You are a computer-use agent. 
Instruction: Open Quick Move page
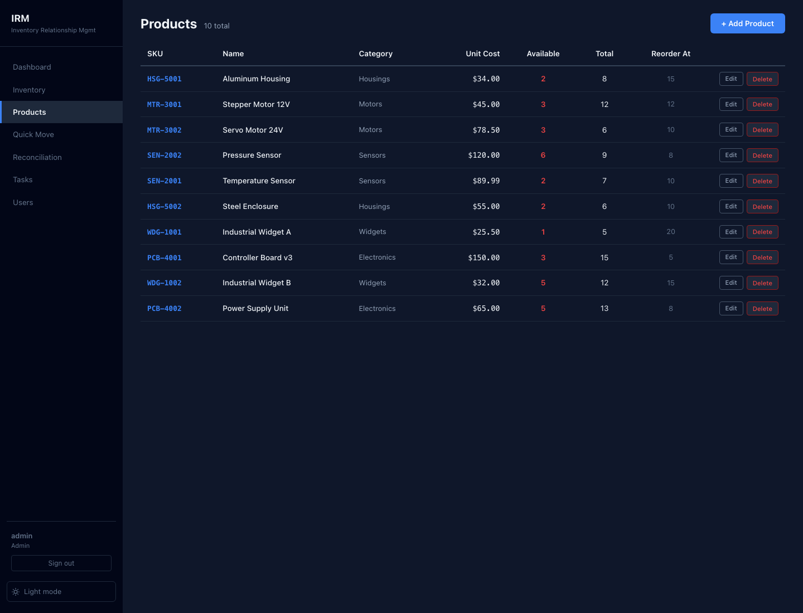(x=61, y=134)
